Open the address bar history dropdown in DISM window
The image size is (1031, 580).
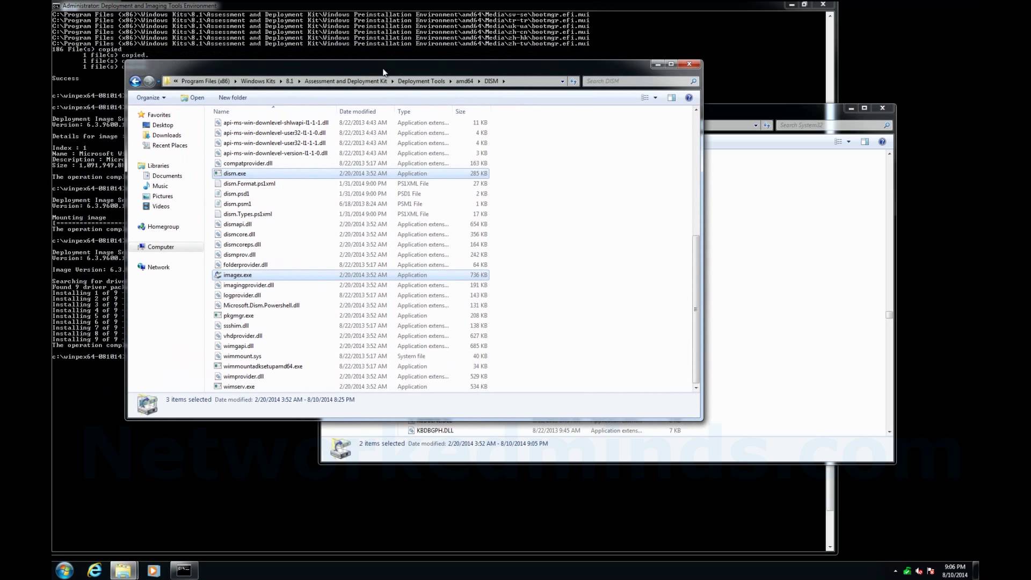point(562,81)
